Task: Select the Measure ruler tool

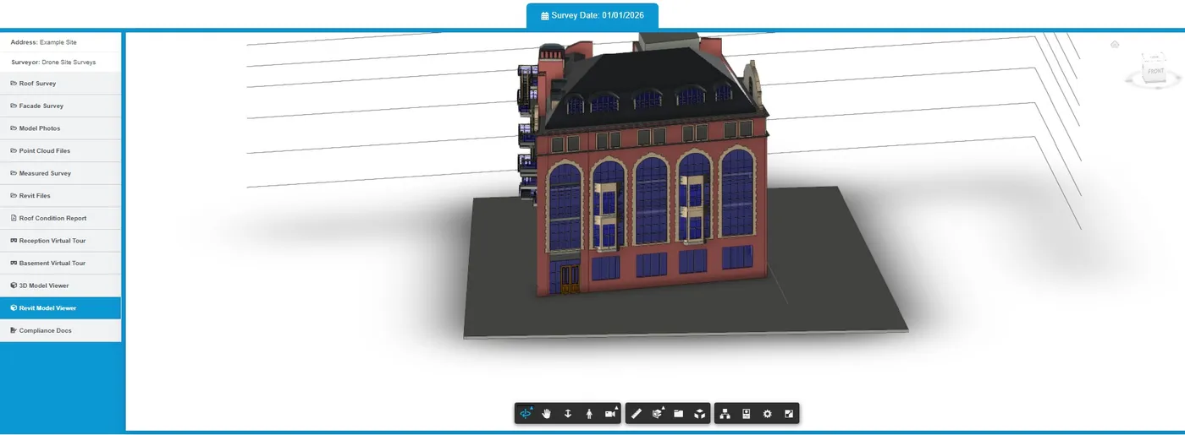Action: click(637, 413)
